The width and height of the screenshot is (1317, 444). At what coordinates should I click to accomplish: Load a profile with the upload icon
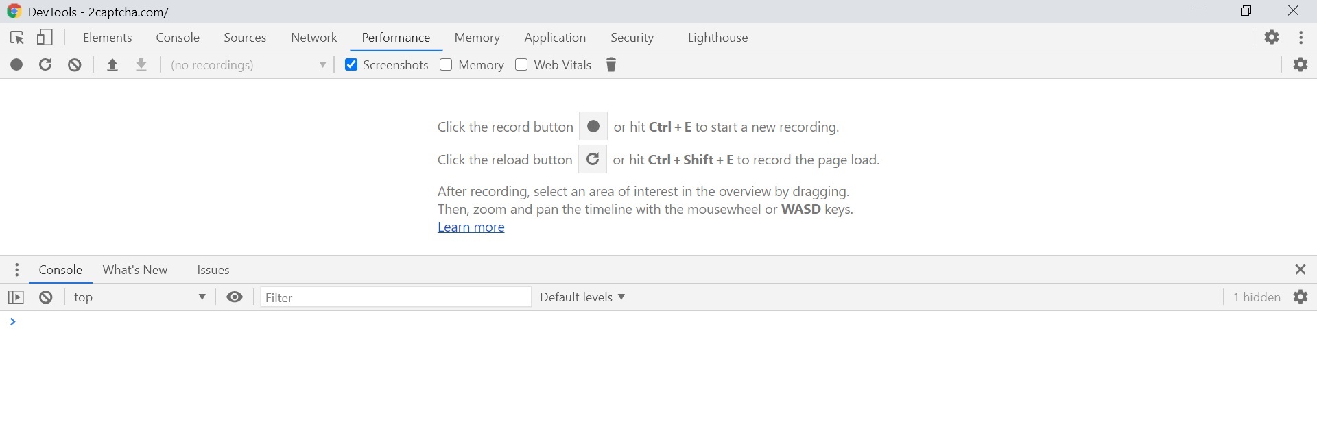[112, 65]
